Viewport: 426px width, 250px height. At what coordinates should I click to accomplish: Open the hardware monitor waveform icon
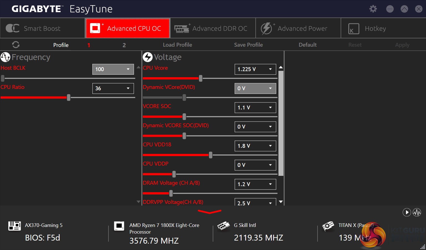point(417,212)
